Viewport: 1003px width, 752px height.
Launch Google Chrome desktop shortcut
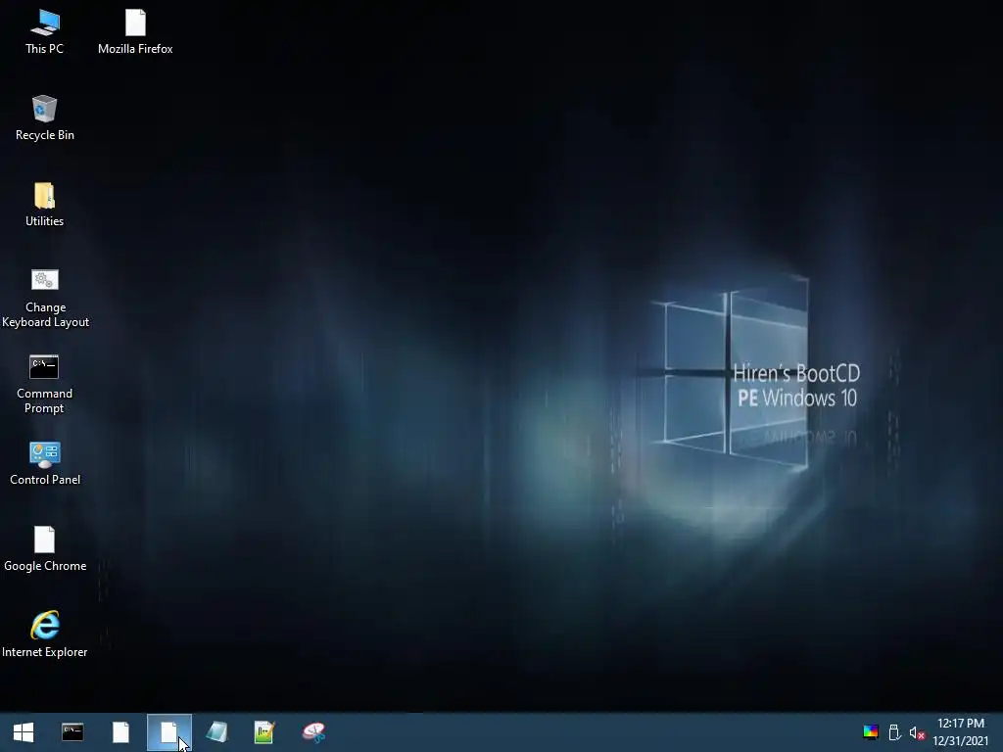tap(45, 549)
